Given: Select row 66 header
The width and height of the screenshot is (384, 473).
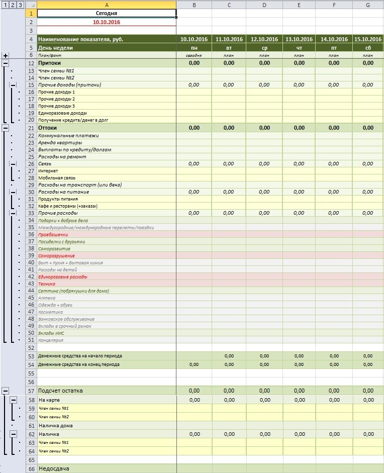Looking at the screenshot, I should tap(31, 469).
